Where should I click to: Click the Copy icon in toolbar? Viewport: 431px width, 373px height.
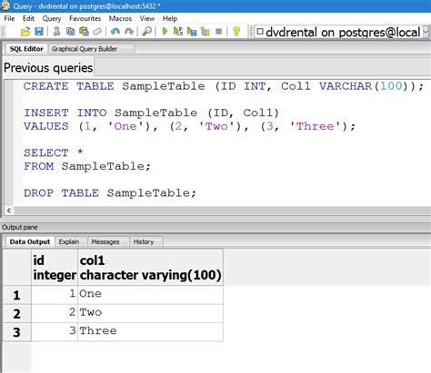tap(70, 32)
